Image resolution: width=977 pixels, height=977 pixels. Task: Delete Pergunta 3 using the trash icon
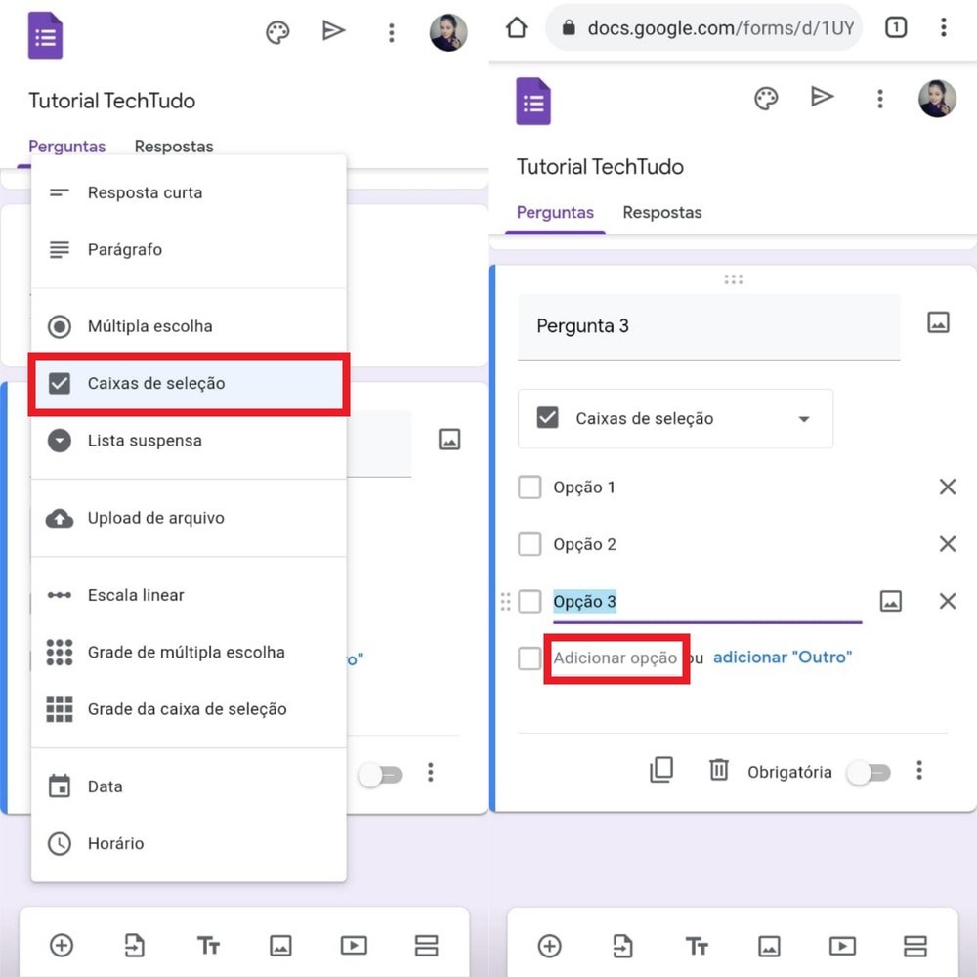pyautogui.click(x=719, y=771)
